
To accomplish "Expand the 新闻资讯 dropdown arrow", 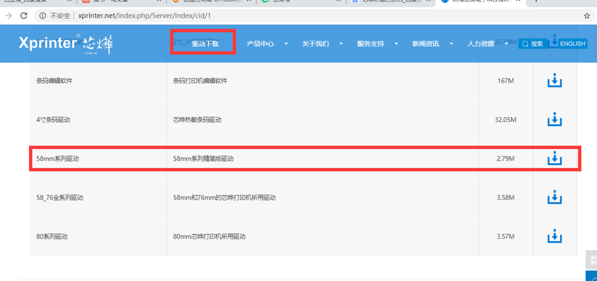I will pos(451,44).
